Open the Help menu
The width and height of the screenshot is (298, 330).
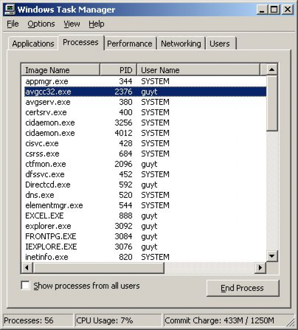pos(96,24)
